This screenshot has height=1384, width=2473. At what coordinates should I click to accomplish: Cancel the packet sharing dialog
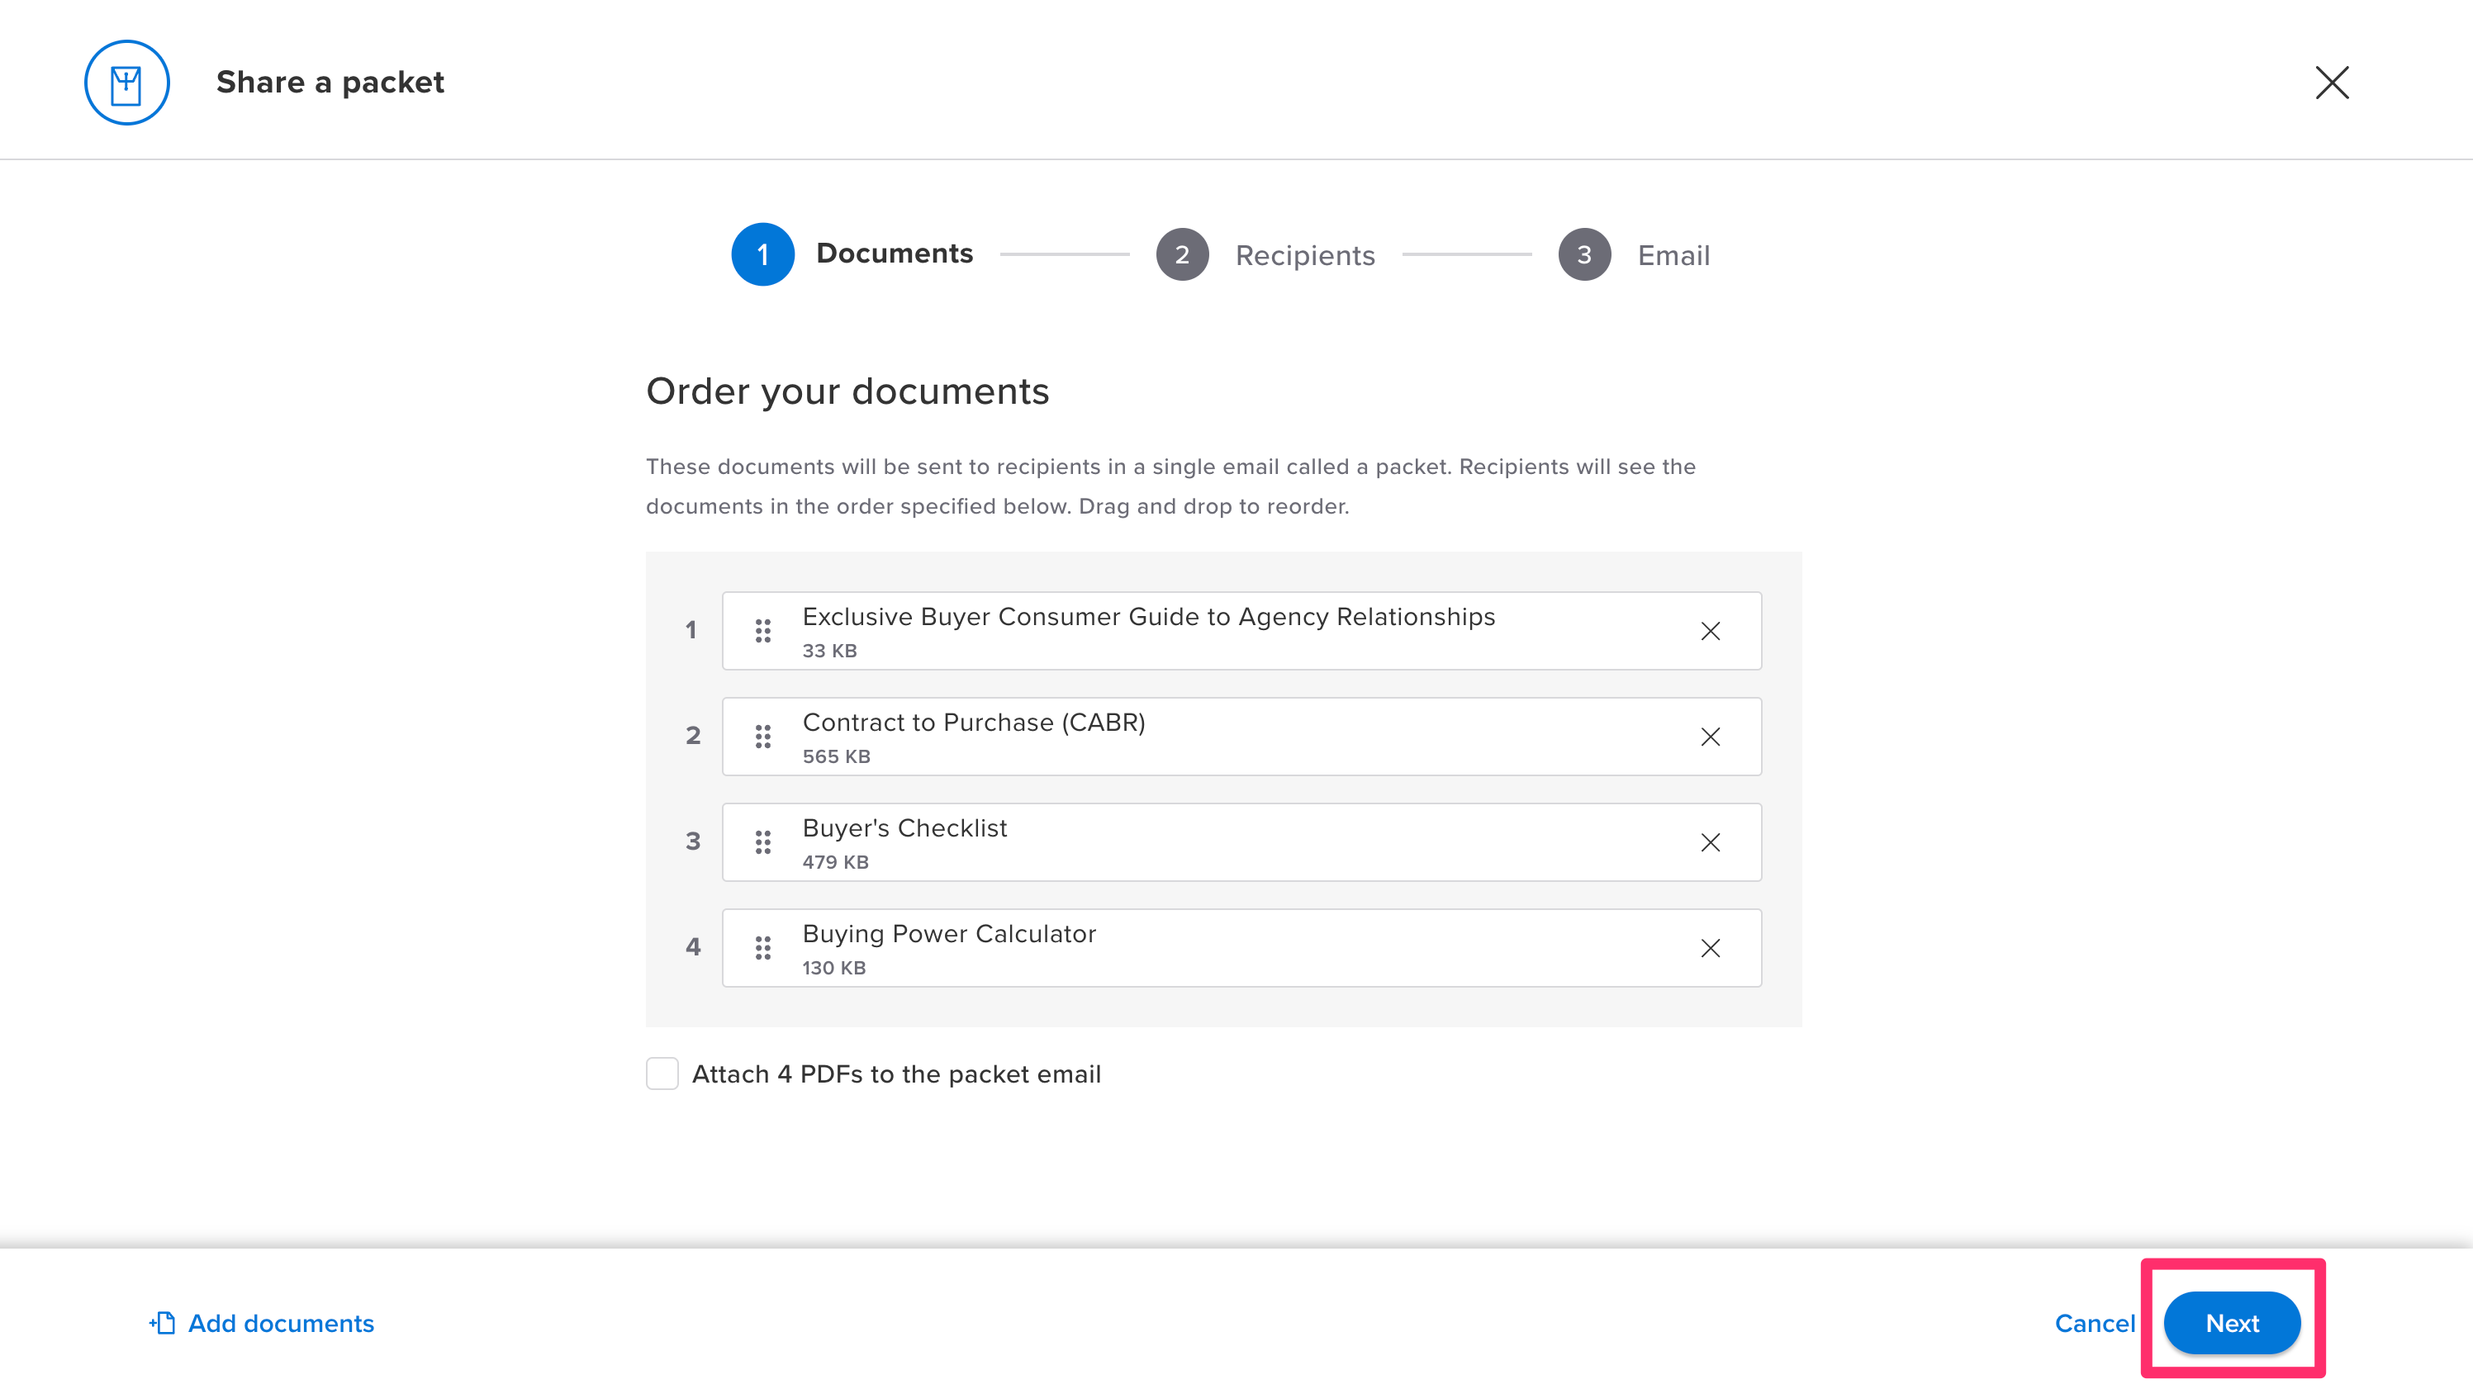pos(2095,1323)
